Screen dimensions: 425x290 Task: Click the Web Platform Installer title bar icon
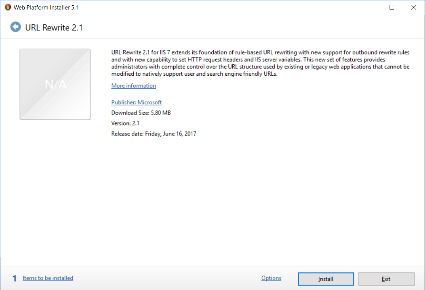point(8,7)
